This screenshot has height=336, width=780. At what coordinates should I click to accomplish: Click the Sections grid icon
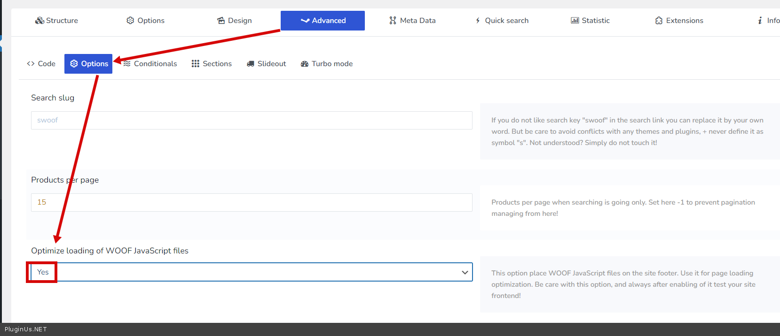[196, 64]
